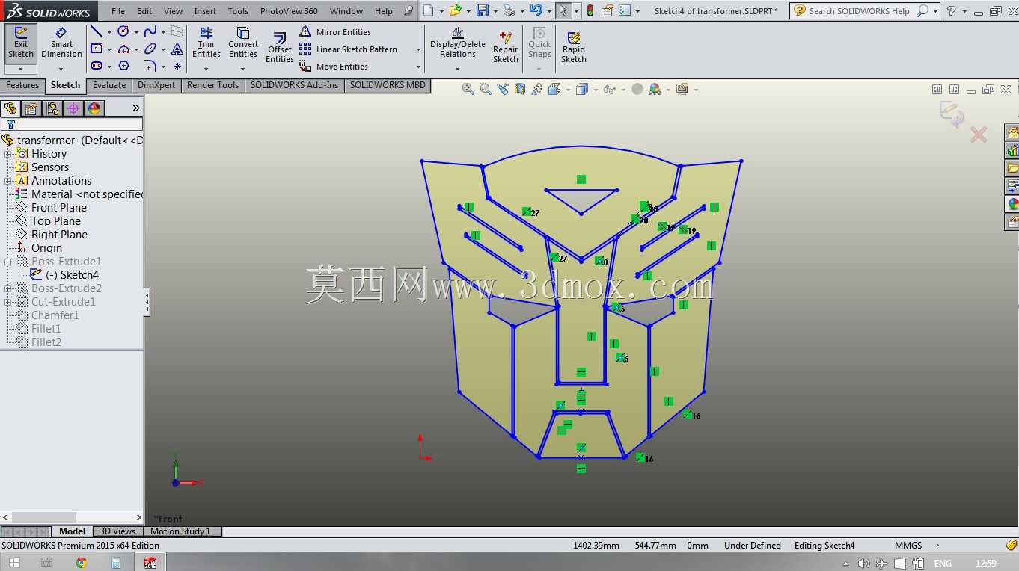
Task: Click the Repair Sketch tool
Action: point(506,47)
